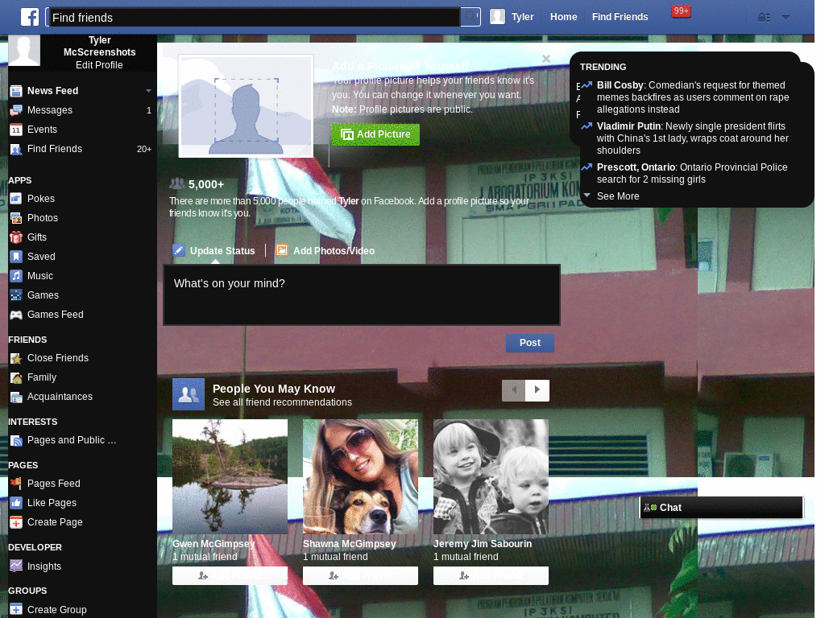Click the Facebook logo icon

pos(30,17)
